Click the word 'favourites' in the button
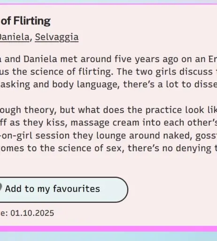This screenshot has height=241, width=217. click(x=77, y=188)
